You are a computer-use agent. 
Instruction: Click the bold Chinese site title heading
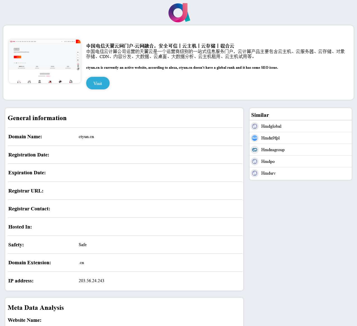(x=160, y=46)
